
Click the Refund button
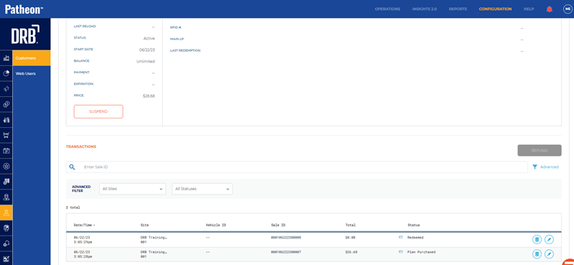coord(540,150)
